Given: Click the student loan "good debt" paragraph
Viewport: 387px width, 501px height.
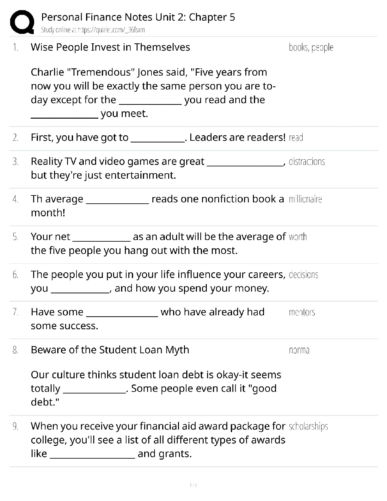Looking at the screenshot, I should (x=156, y=388).
